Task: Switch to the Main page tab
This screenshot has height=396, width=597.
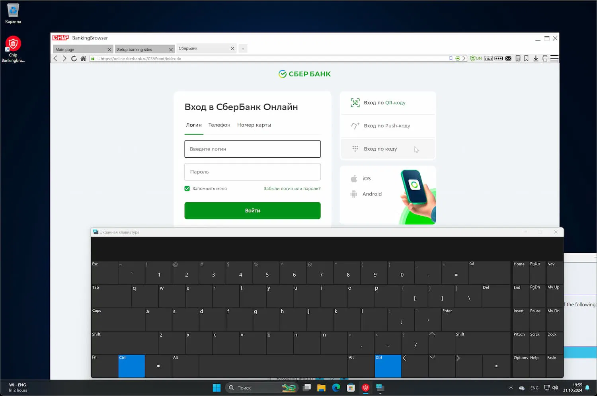Action: (83, 49)
